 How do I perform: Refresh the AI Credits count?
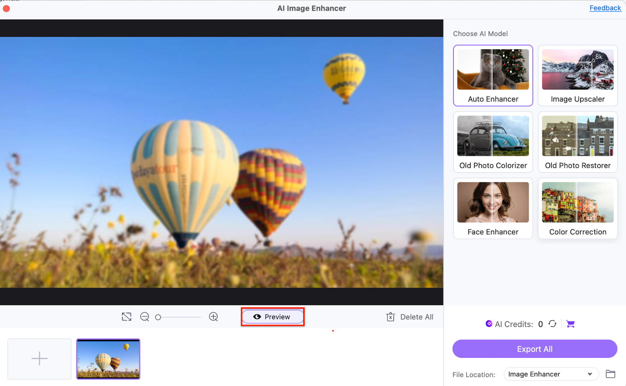coord(552,324)
